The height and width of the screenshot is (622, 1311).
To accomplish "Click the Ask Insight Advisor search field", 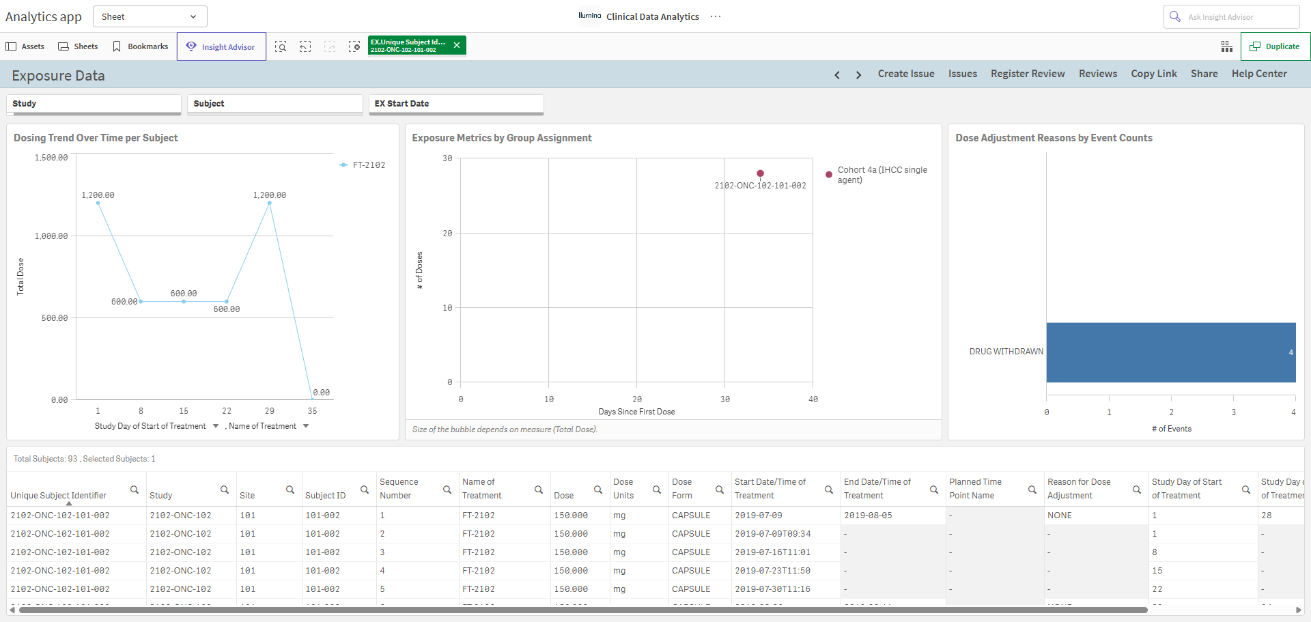I will coord(1231,16).
